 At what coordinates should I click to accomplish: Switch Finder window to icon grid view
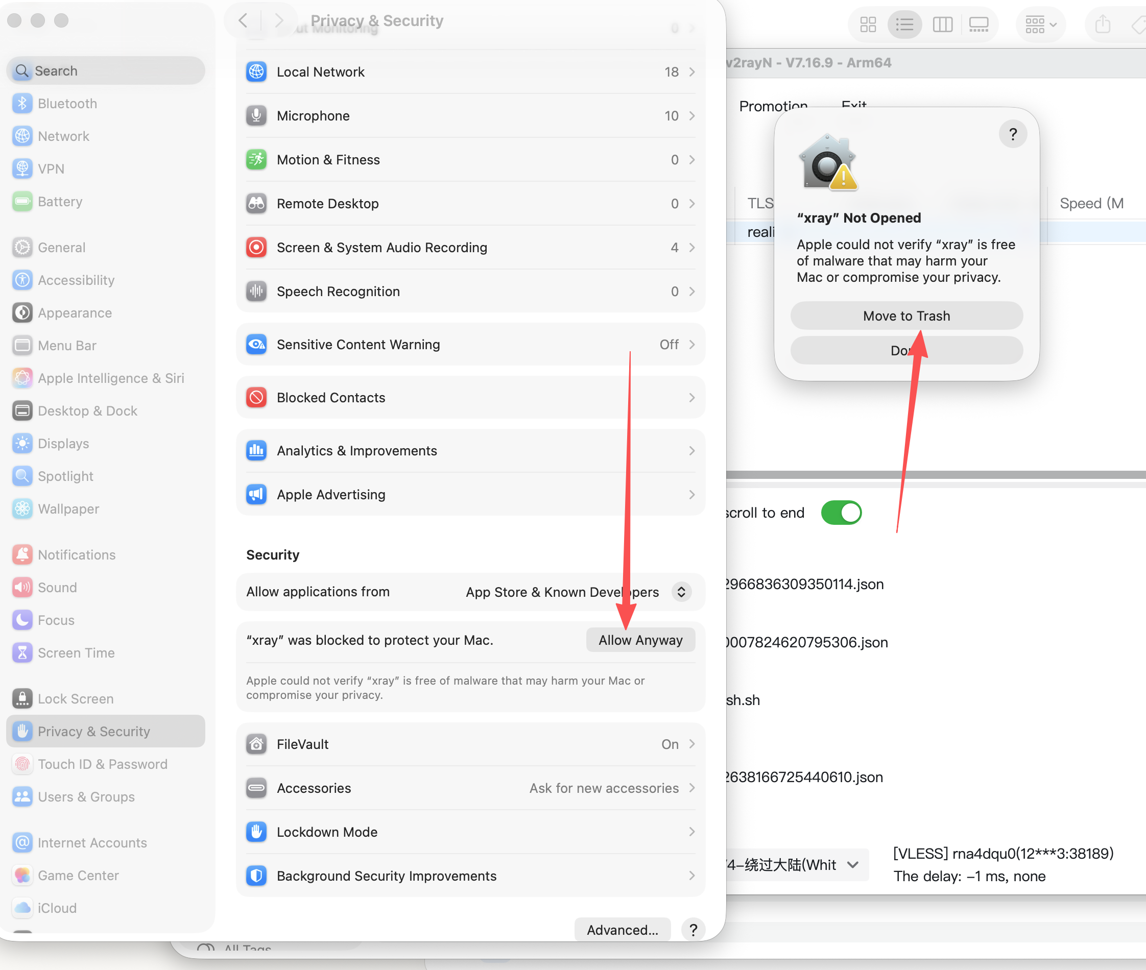[868, 25]
